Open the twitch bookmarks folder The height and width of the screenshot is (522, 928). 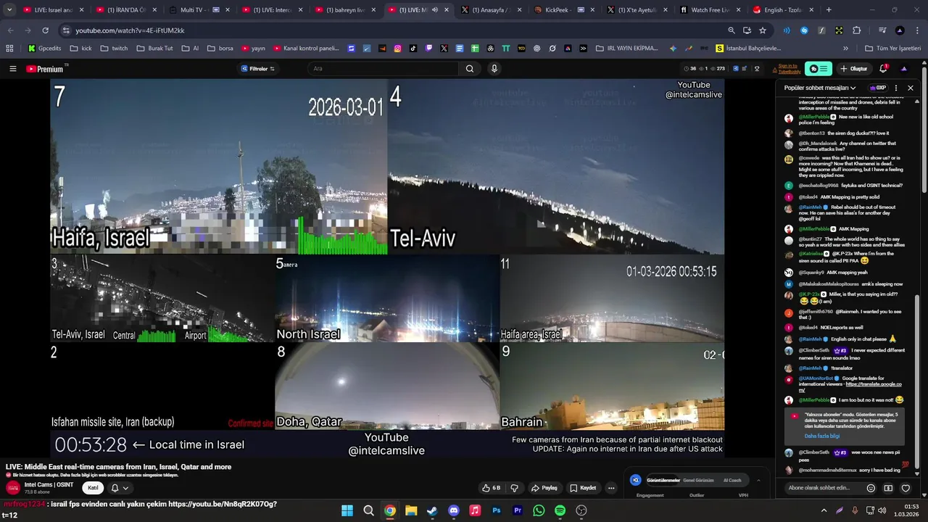click(114, 49)
